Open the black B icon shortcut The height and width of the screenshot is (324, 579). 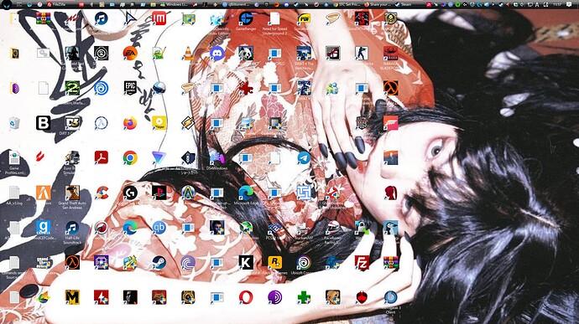click(x=43, y=123)
